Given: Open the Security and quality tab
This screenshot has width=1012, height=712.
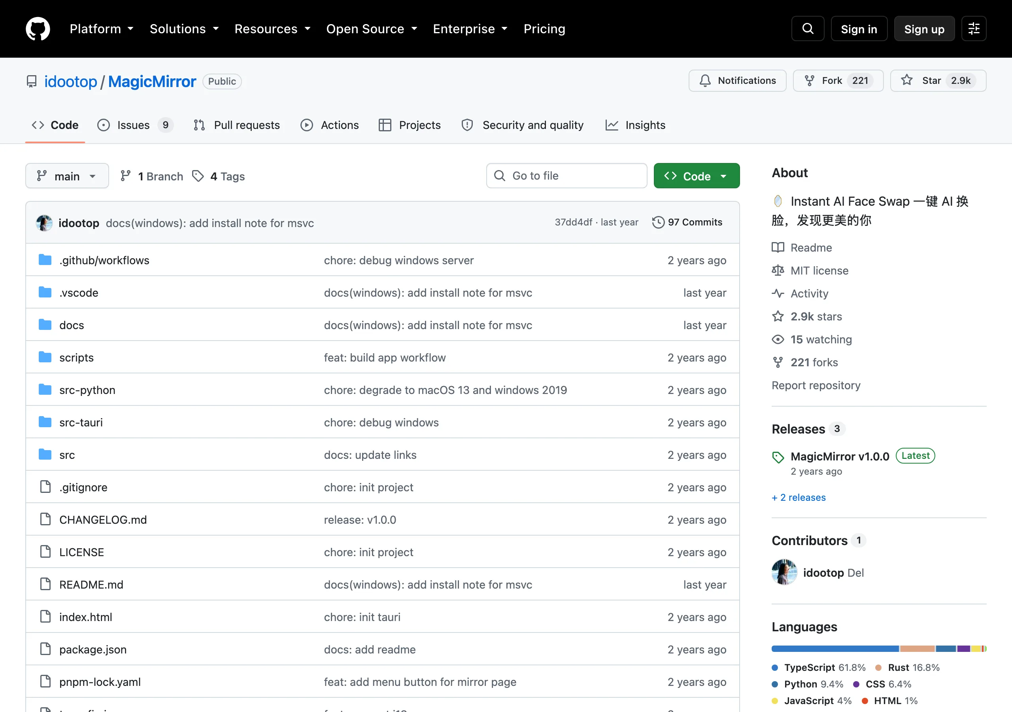Looking at the screenshot, I should [x=522, y=125].
